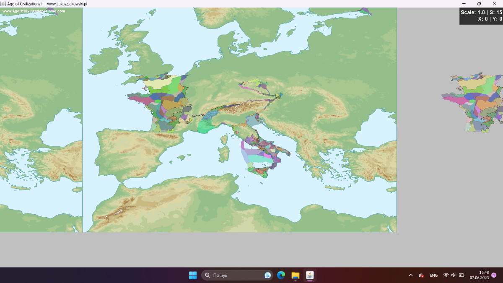Open the clock and date showing 15:48
This screenshot has width=503, height=283.
pyautogui.click(x=480, y=275)
